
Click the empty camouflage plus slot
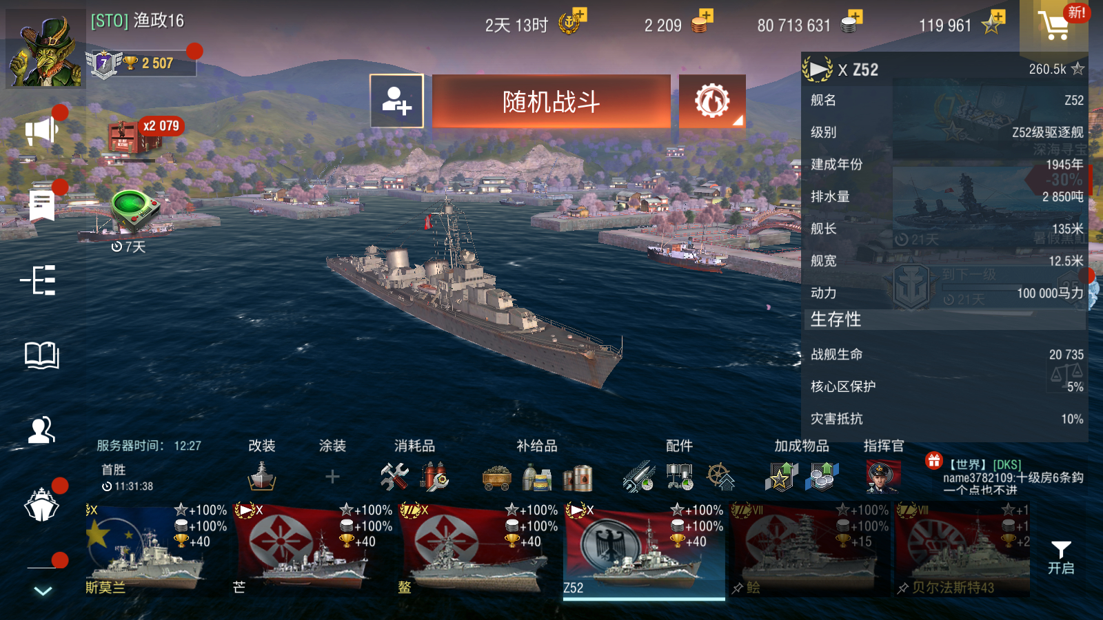point(332,477)
